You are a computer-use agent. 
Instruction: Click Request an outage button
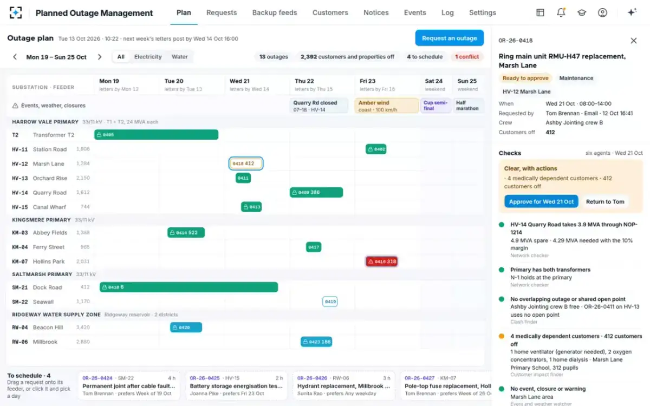pyautogui.click(x=450, y=38)
